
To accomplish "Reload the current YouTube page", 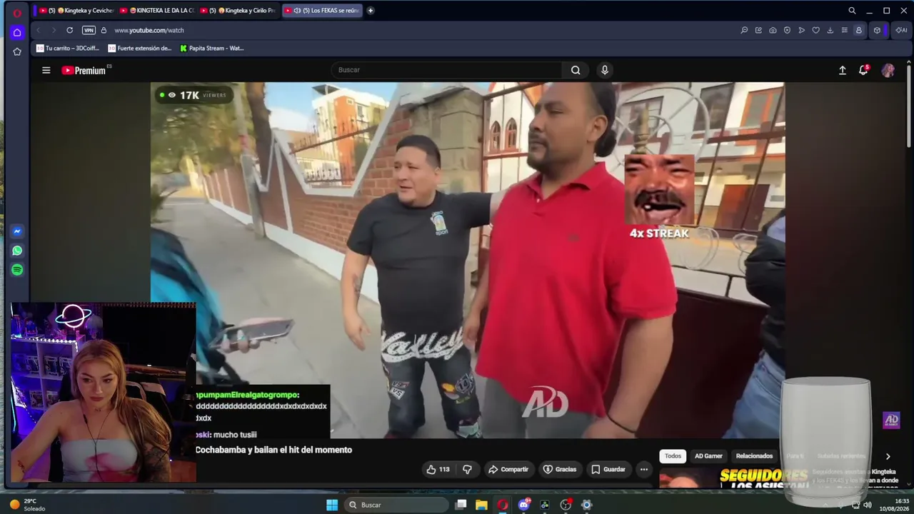I will tap(69, 30).
